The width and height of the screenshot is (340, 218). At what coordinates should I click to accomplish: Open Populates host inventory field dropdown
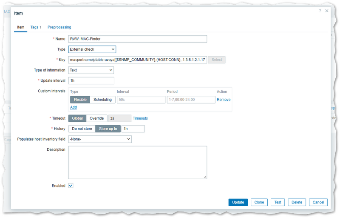tap(100, 139)
